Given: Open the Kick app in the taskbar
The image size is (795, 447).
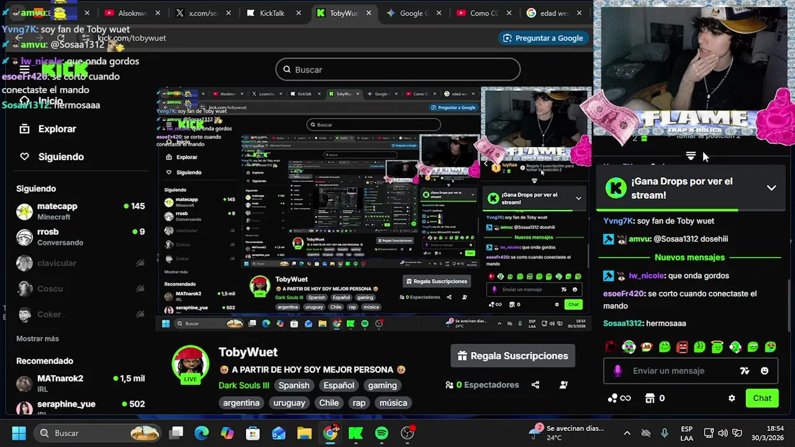Looking at the screenshot, I should click(x=356, y=433).
